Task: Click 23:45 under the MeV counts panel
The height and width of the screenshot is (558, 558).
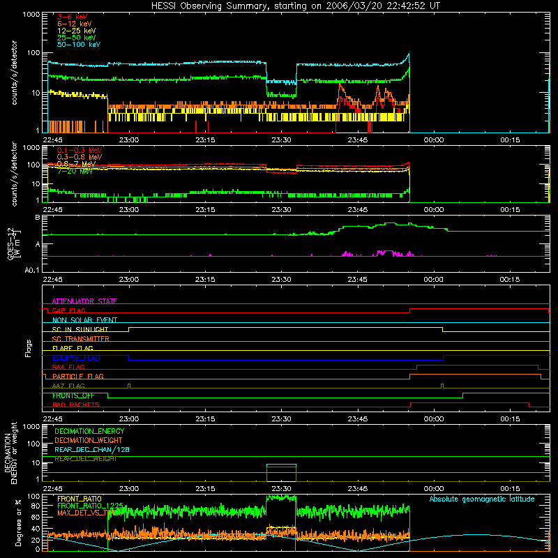Action: coord(357,210)
